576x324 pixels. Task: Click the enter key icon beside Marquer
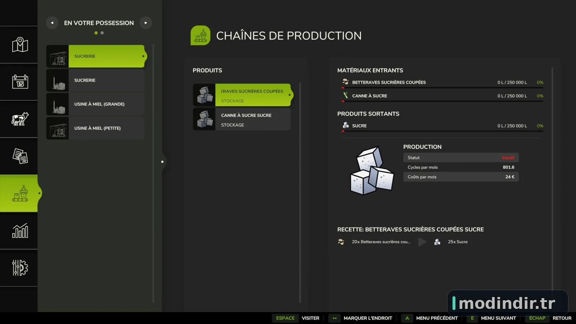coord(334,318)
